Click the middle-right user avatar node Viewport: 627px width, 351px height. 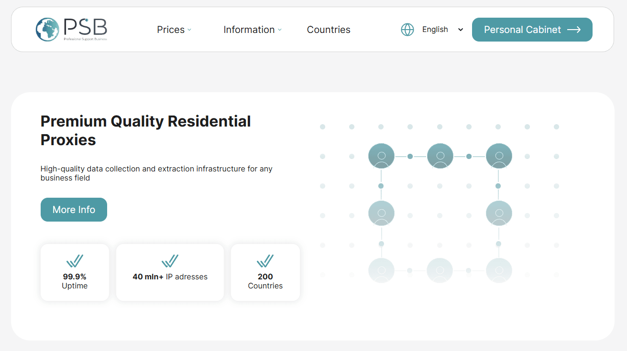[x=499, y=213]
